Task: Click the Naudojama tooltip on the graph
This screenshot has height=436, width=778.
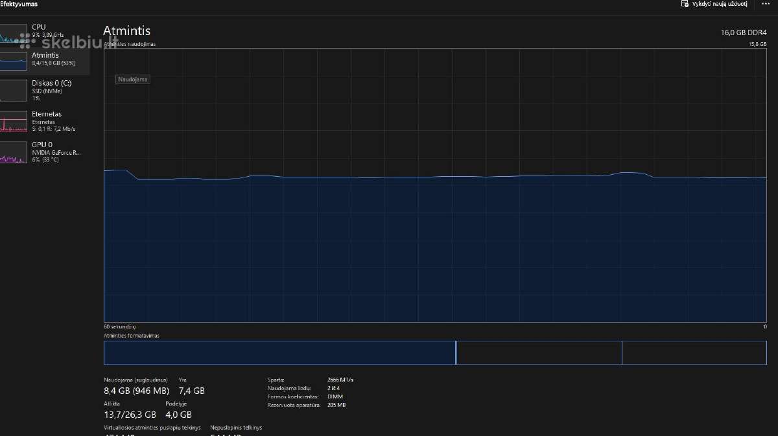Action: 133,79
